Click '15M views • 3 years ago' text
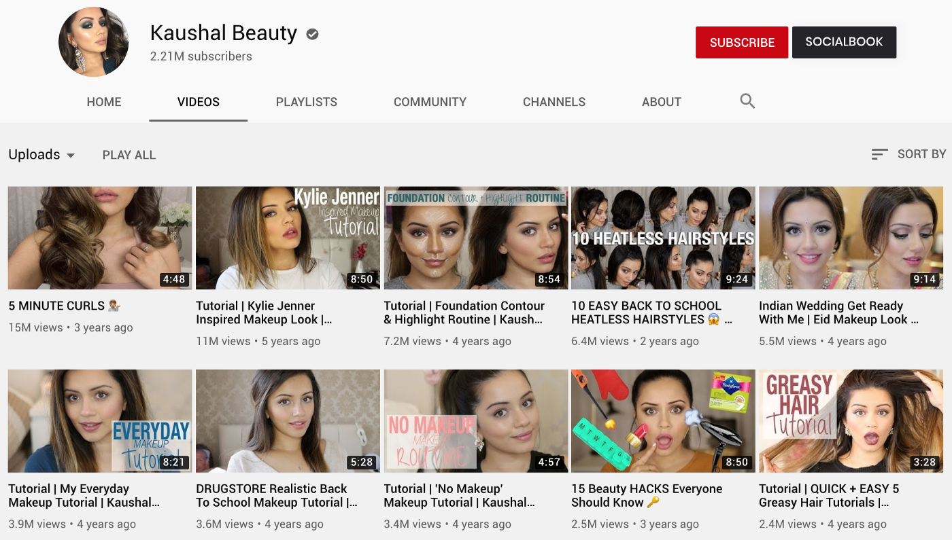Screen dimensions: 952x540 (x=71, y=327)
